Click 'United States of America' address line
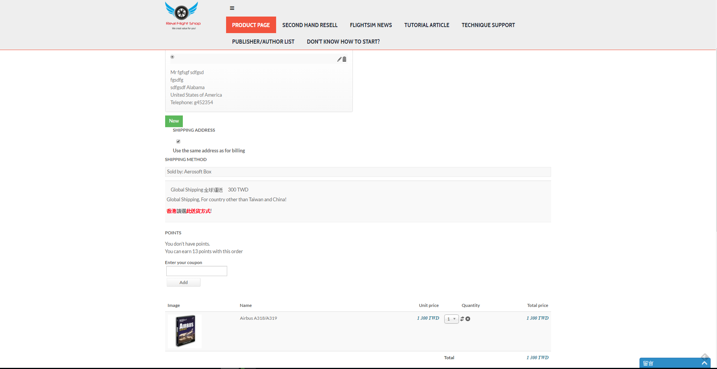717x369 pixels. pos(196,95)
